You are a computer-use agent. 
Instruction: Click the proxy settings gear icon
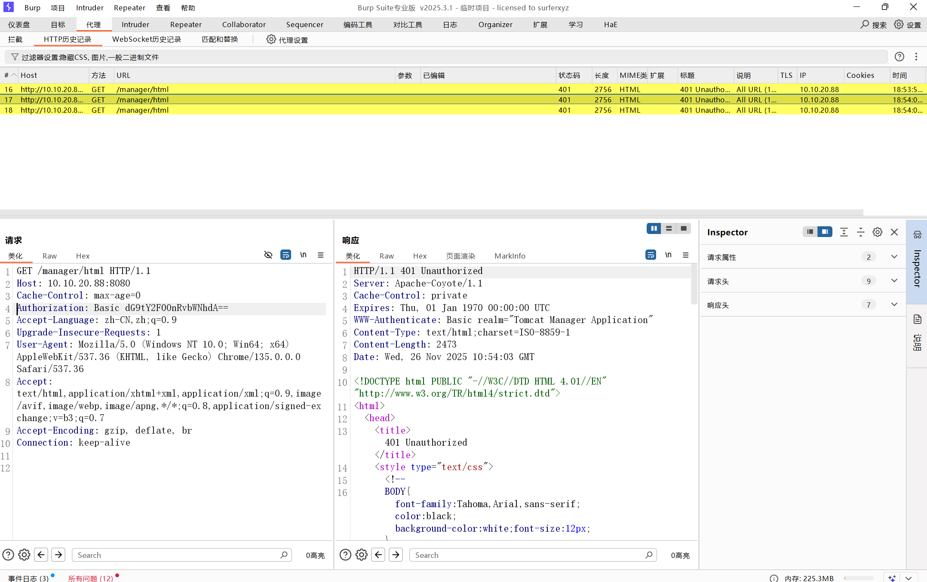pos(271,40)
